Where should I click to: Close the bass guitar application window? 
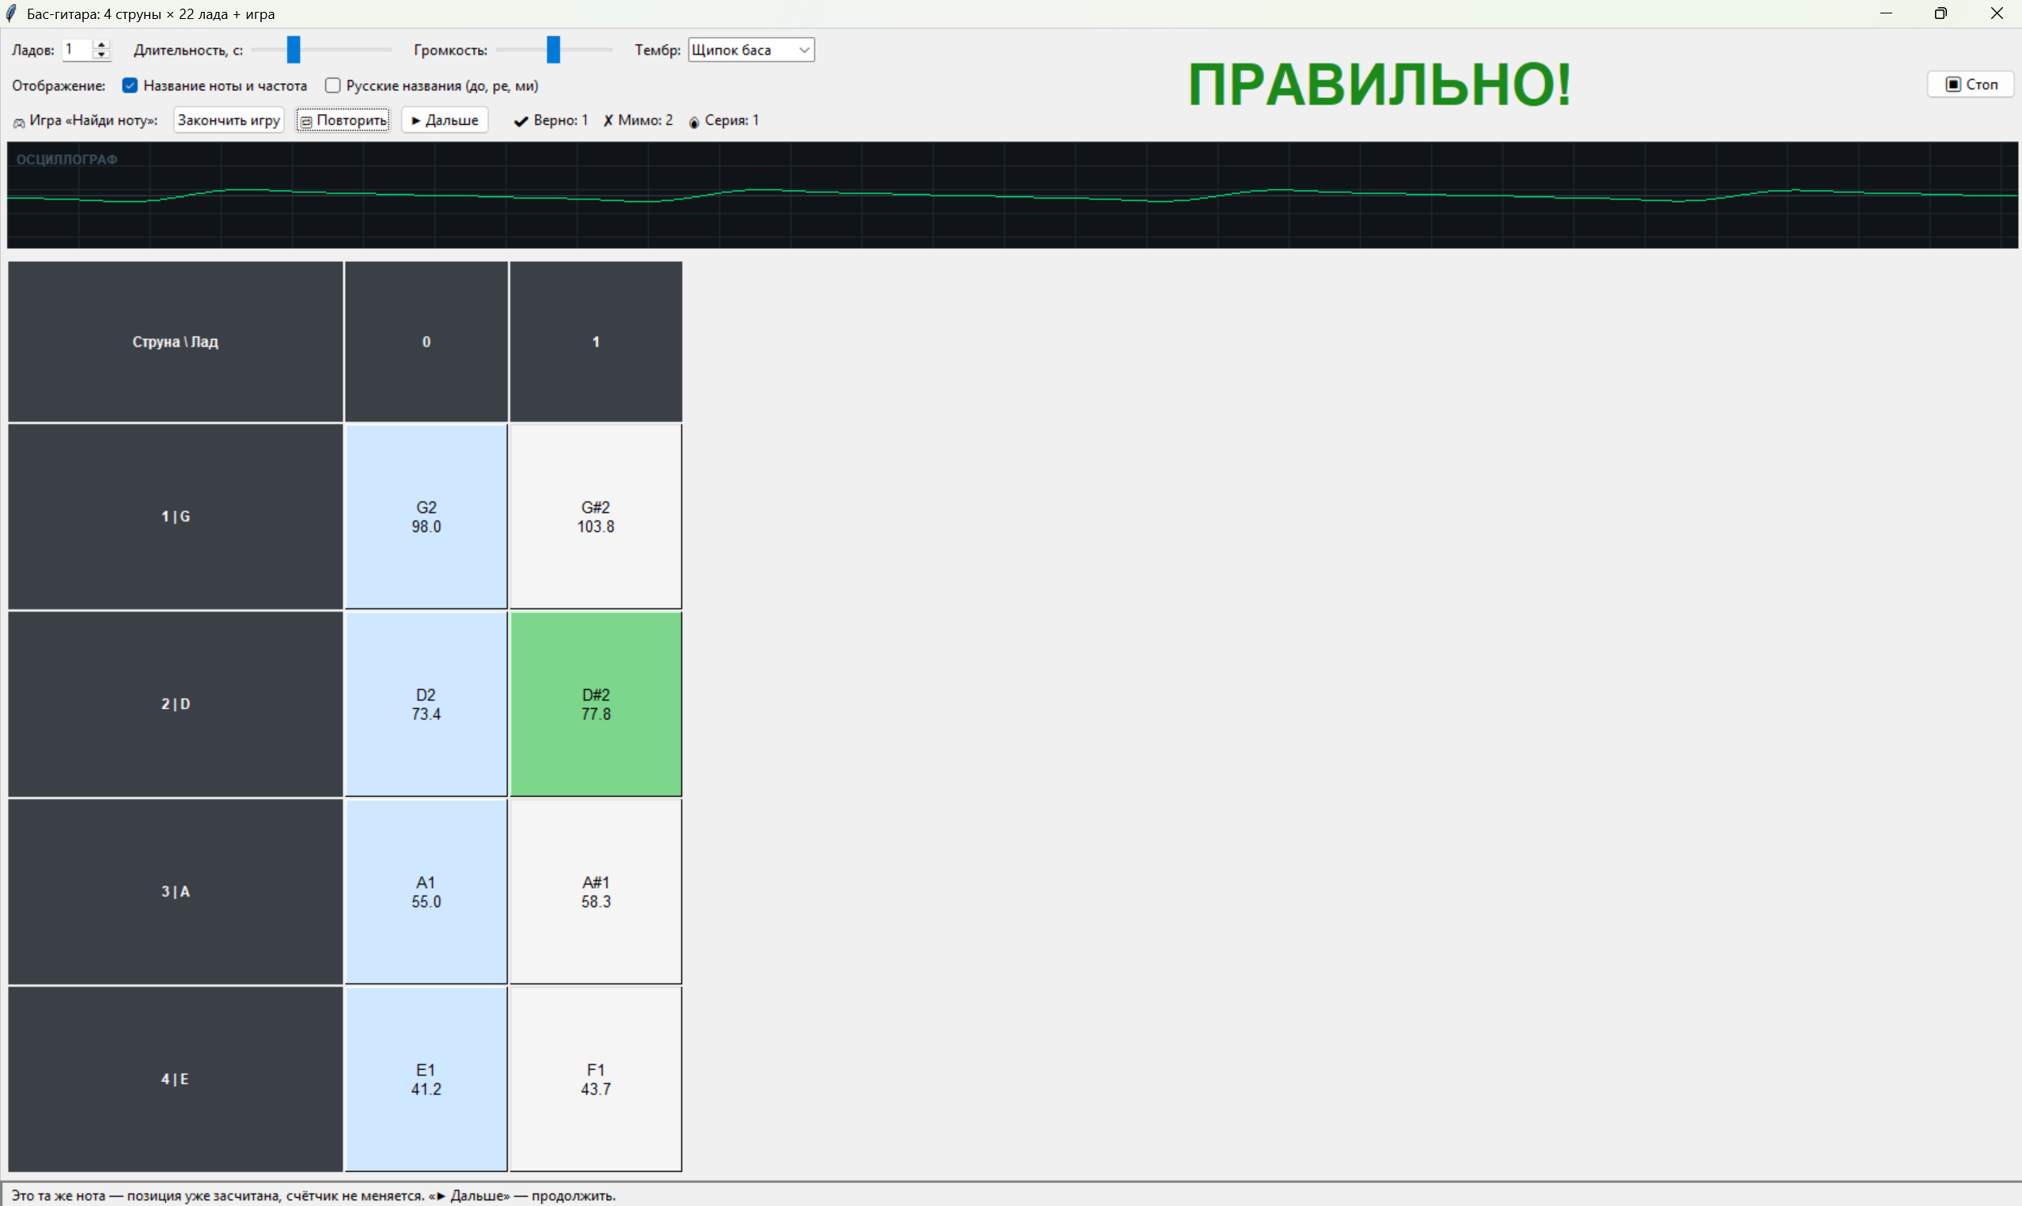click(x=1996, y=13)
